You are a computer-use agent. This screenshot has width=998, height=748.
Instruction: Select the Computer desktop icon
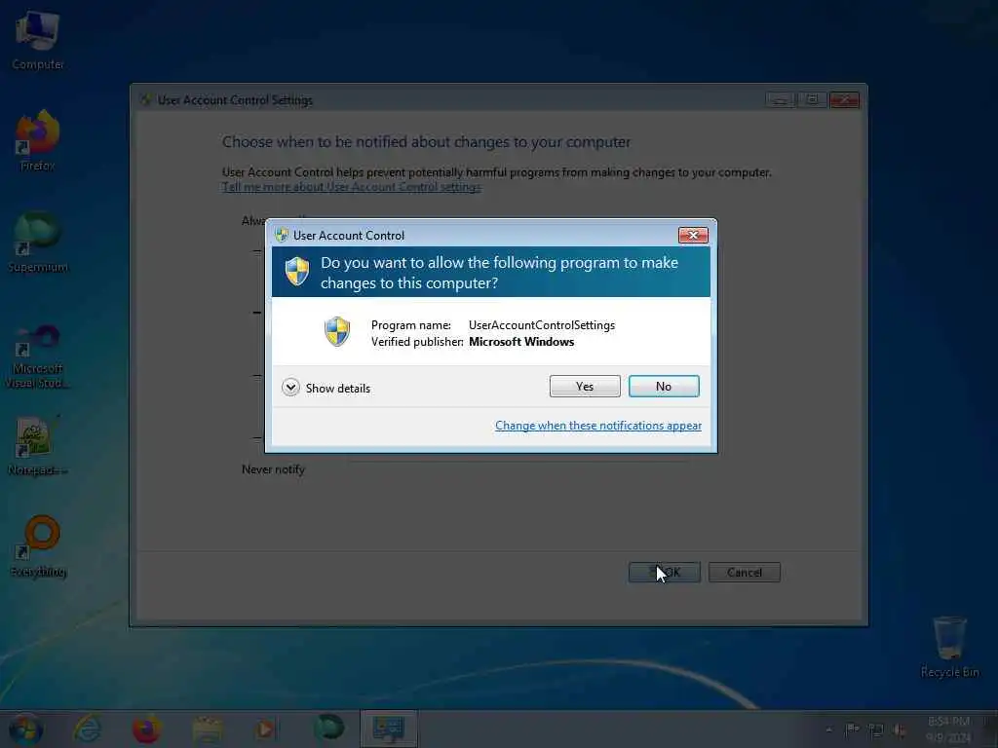pyautogui.click(x=38, y=41)
